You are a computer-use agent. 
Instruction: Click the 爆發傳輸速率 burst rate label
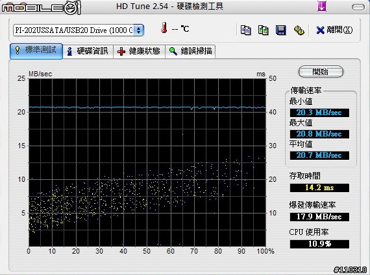pyautogui.click(x=312, y=205)
